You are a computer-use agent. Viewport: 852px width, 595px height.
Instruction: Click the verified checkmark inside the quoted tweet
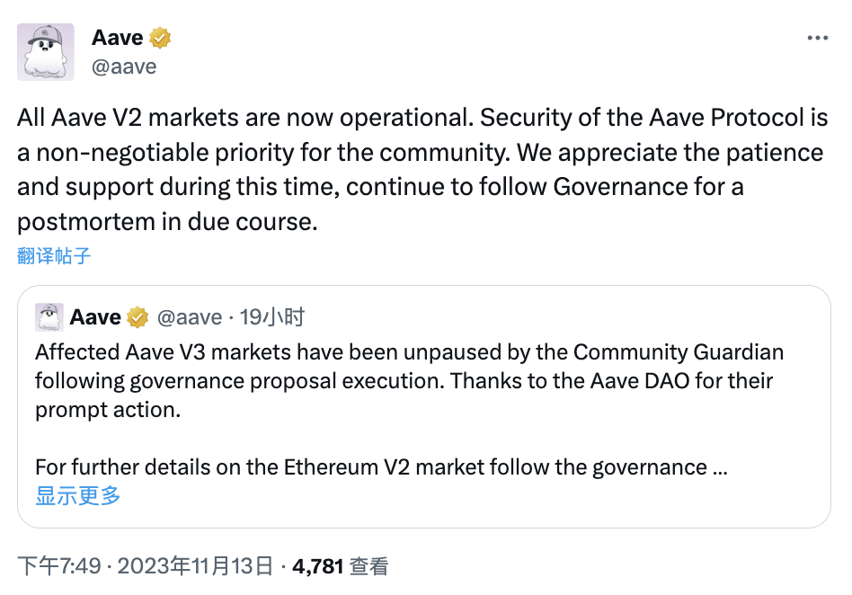(138, 316)
